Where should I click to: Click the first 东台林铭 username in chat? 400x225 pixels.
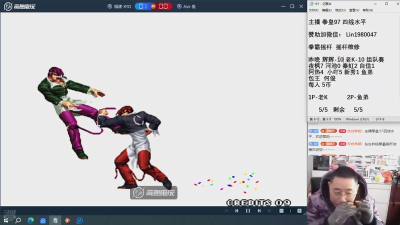click(354, 131)
